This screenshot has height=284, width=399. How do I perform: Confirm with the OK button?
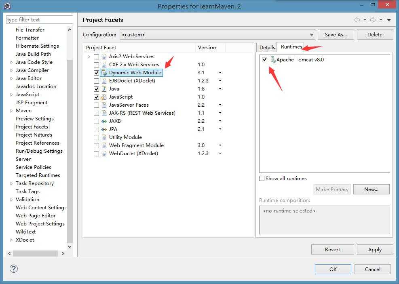pyautogui.click(x=333, y=269)
